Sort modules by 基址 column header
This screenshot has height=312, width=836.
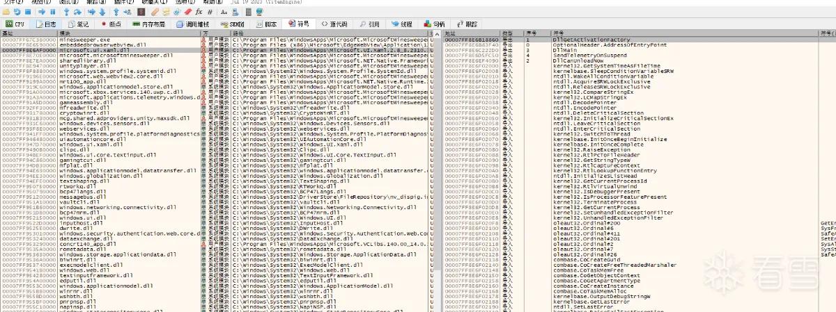coord(29,33)
